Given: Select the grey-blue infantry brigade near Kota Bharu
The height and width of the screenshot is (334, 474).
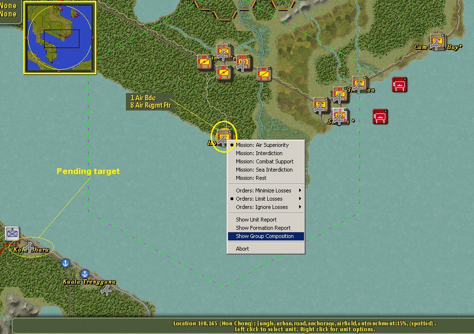Looking at the screenshot, I should [x=13, y=234].
